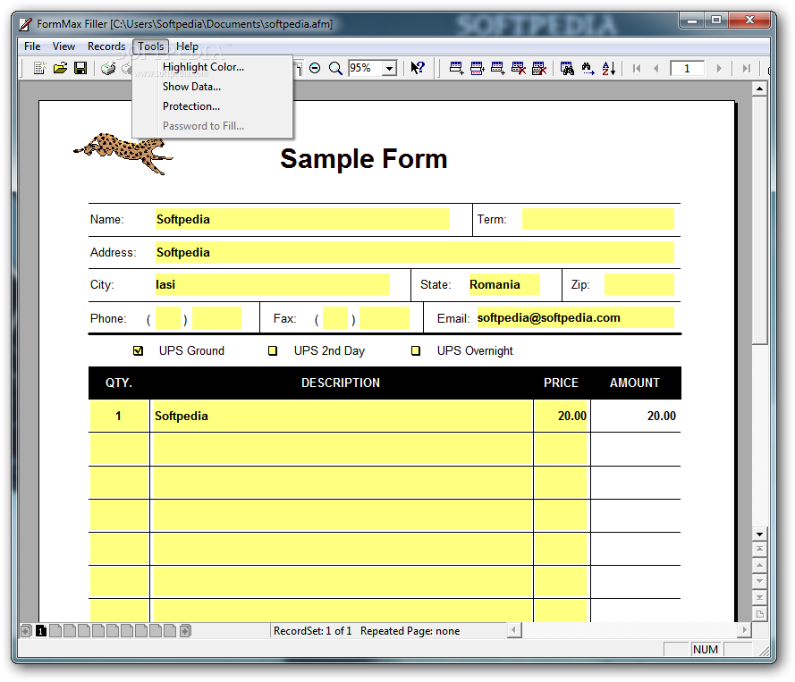The height and width of the screenshot is (682, 795).
Task: Click the Name field containing Softpedia
Action: click(x=302, y=219)
